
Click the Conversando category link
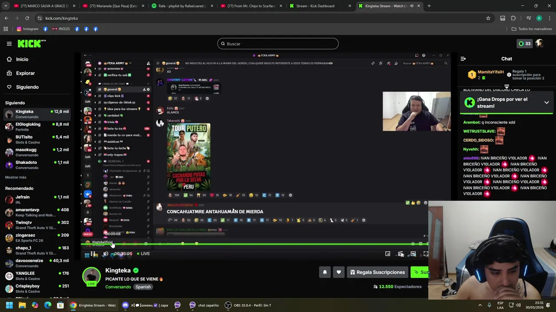coord(118,287)
